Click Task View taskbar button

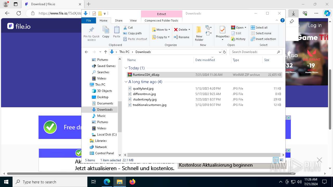(94, 182)
